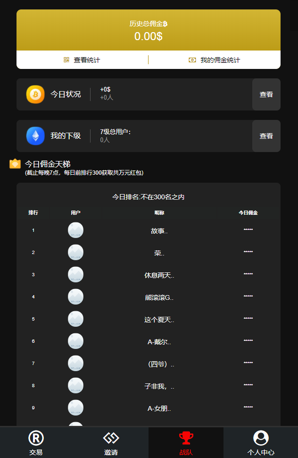Click the Bitcoin coin icon beside 今日状况
Viewport: 298px width, 458px height.
[x=35, y=94]
